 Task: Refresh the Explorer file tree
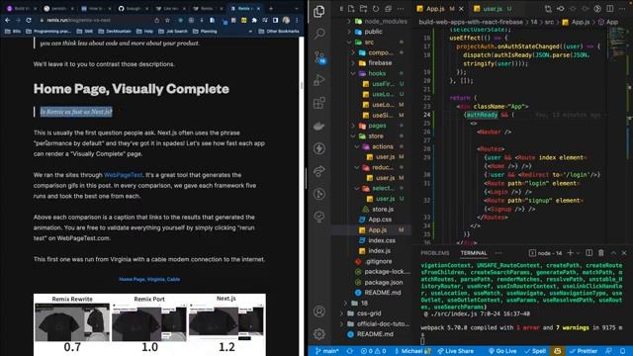(376, 9)
